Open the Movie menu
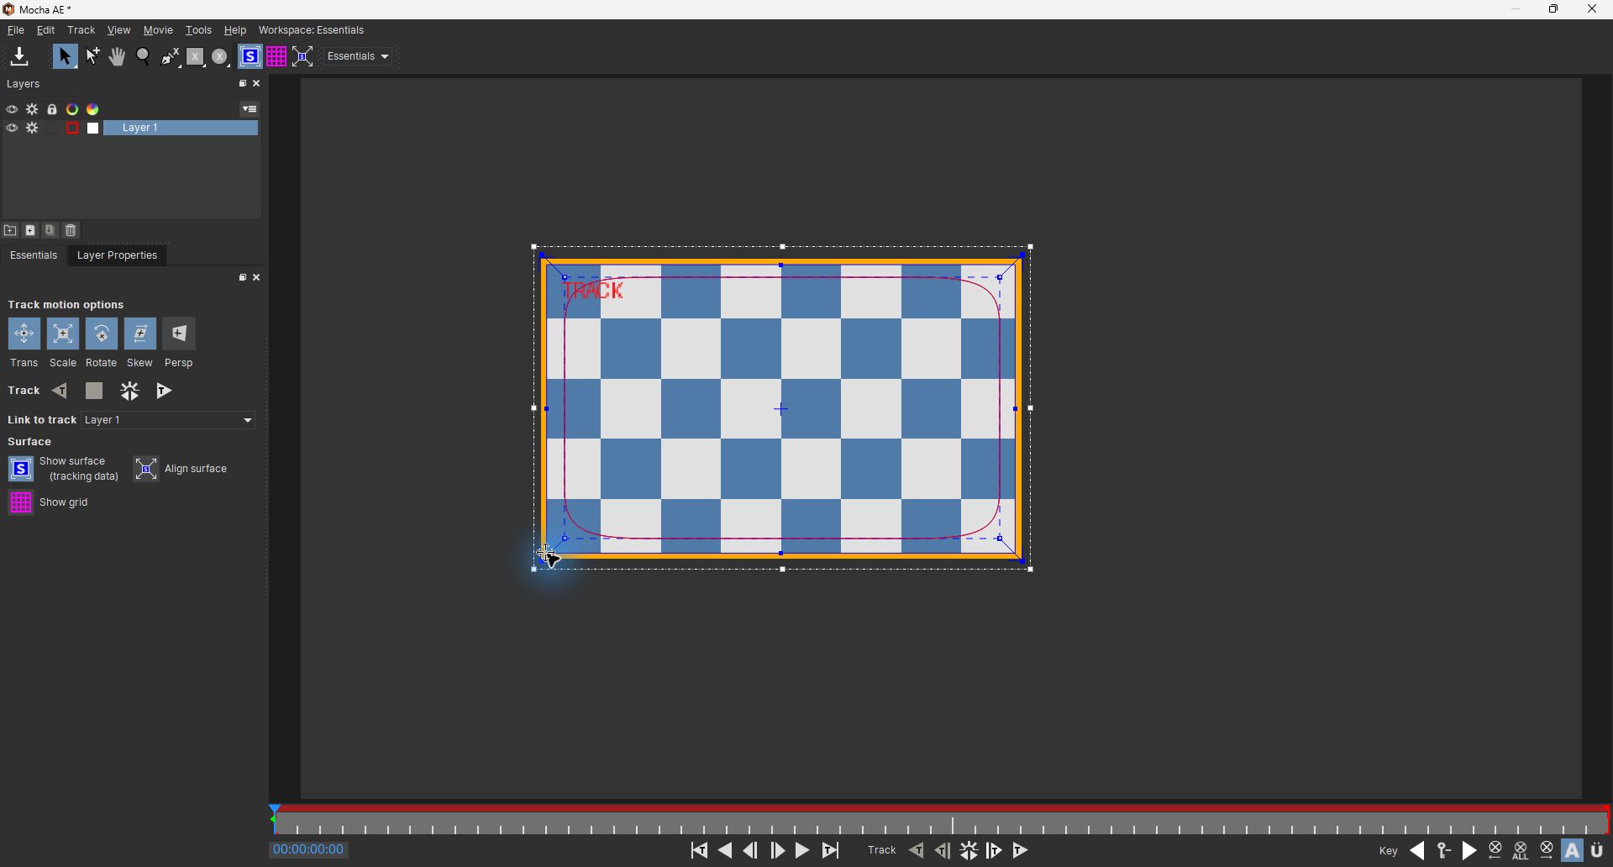Screen dimensions: 1613x867 [158, 30]
